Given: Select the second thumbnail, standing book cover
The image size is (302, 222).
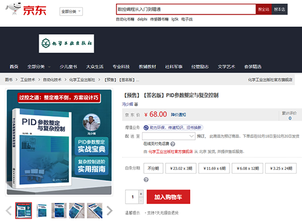Looking at the screenshot, I should pyautogui.click(x=42, y=211).
